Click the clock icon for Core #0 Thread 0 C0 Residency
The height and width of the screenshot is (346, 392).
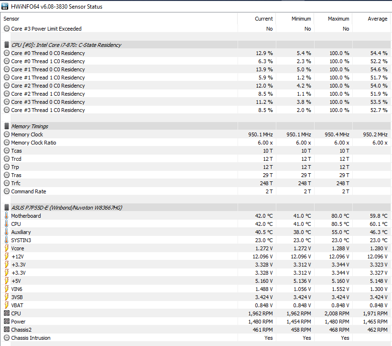pos(7,53)
